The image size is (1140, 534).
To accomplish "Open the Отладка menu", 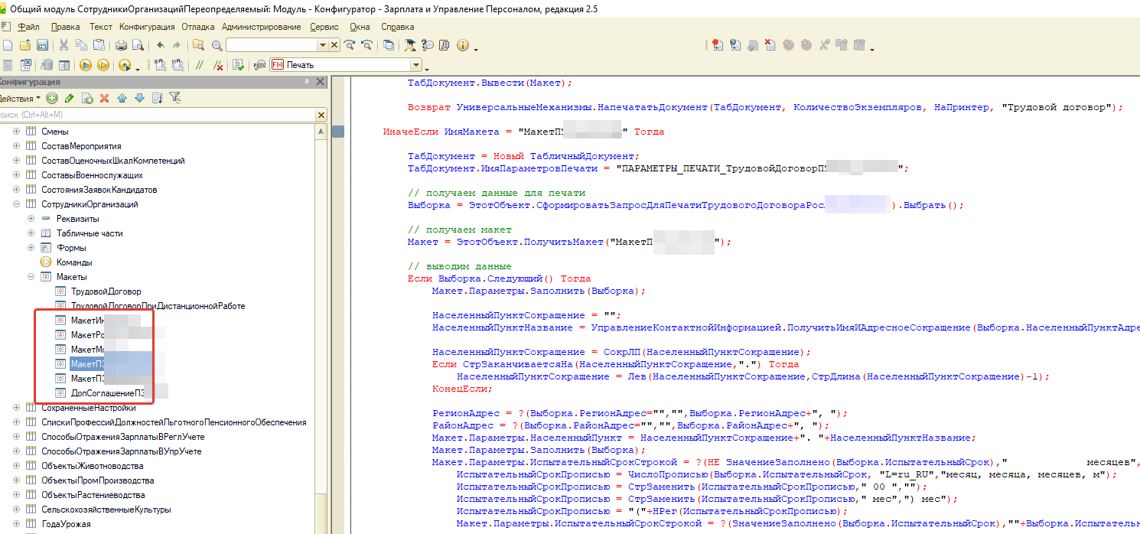I will (197, 27).
